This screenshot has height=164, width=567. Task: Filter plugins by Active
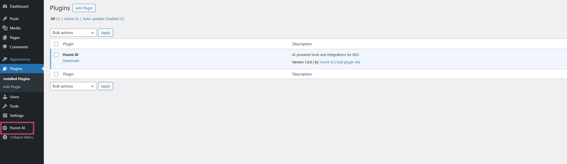[69, 19]
